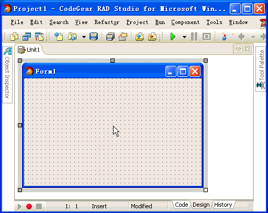Image resolution: width=268 pixels, height=213 pixels.
Task: Click the Save All icon
Action: point(110,37)
